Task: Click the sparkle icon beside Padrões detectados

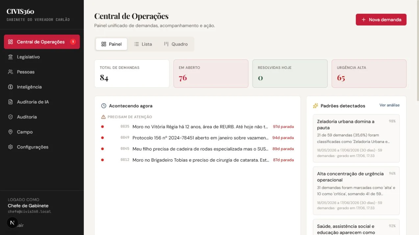Action: coord(315,106)
